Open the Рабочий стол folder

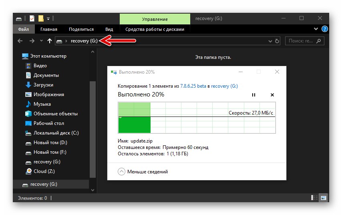tap(48, 123)
